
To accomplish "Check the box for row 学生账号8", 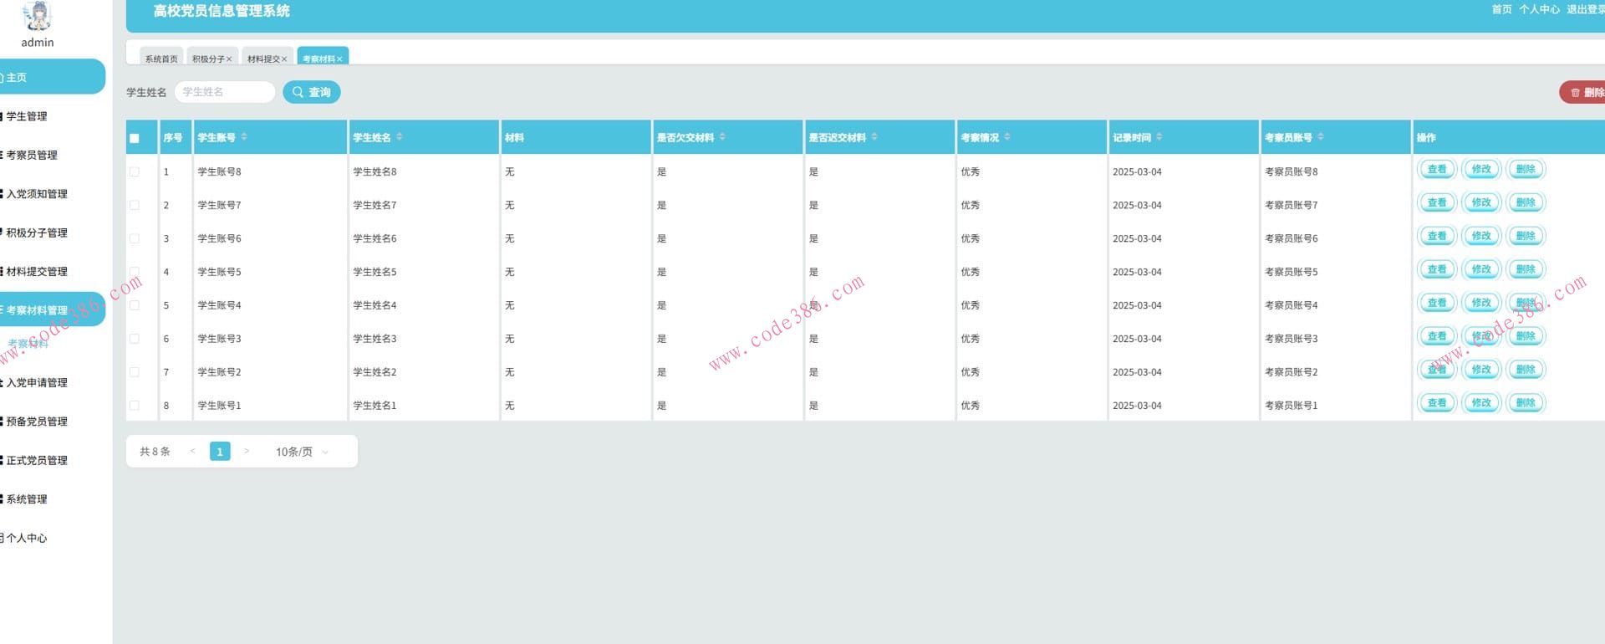I will pyautogui.click(x=135, y=171).
